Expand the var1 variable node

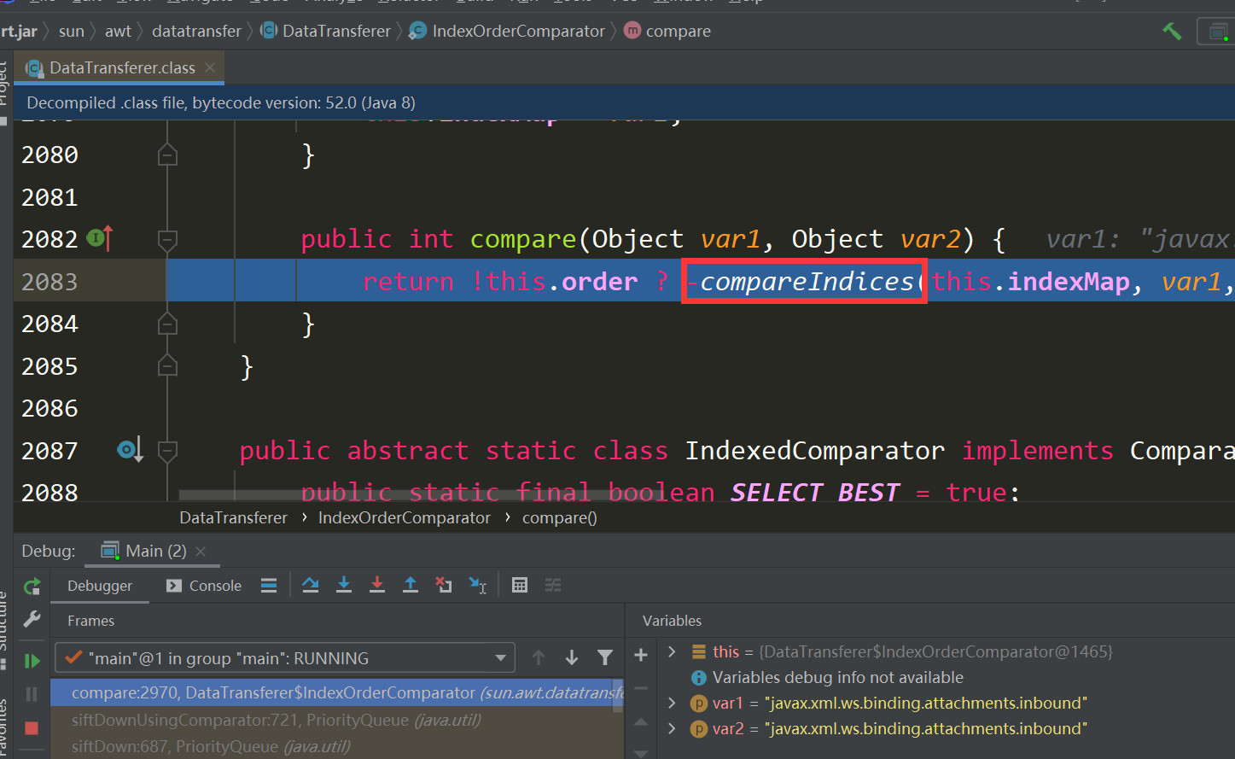[672, 703]
